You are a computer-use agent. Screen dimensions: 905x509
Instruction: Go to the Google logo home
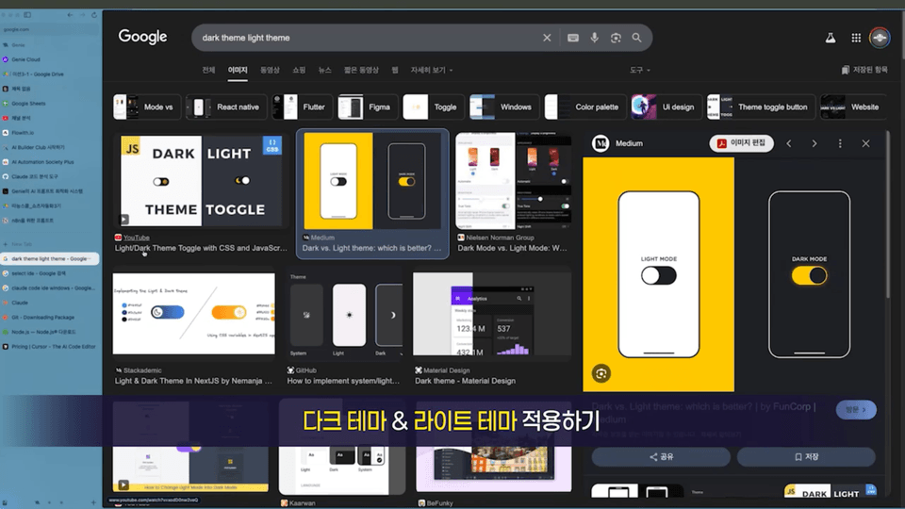pyautogui.click(x=142, y=37)
